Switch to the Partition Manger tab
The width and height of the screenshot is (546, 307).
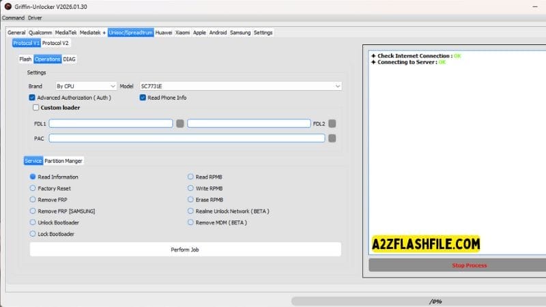pyautogui.click(x=63, y=161)
